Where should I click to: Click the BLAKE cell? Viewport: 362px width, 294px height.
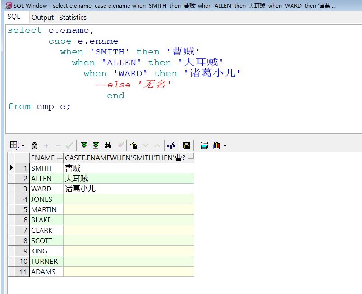(x=46, y=220)
